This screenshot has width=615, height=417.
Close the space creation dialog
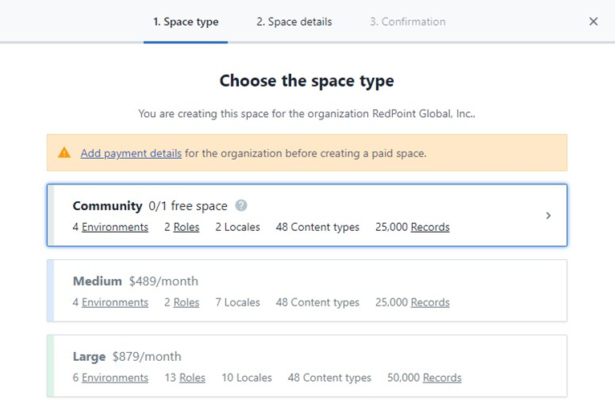click(593, 22)
